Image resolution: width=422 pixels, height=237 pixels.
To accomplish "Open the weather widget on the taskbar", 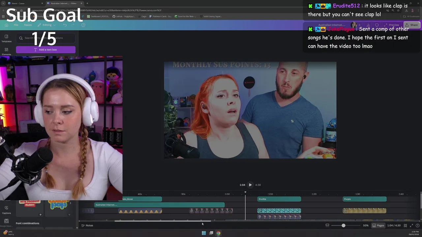I will tap(8, 233).
